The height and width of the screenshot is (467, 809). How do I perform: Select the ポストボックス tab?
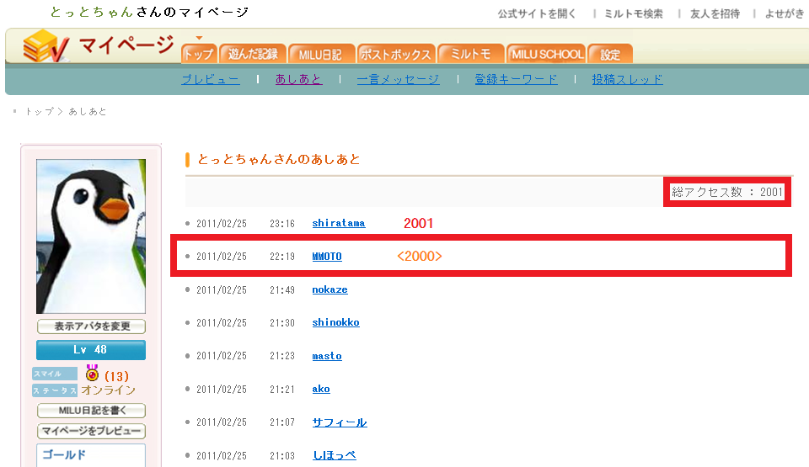point(395,54)
